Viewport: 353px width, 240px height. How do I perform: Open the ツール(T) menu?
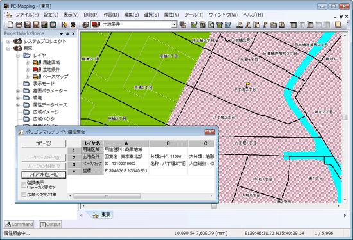[194, 15]
